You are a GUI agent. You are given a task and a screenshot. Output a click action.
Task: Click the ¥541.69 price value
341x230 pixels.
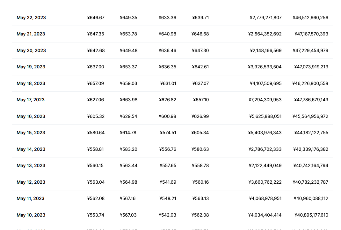pyautogui.click(x=168, y=182)
